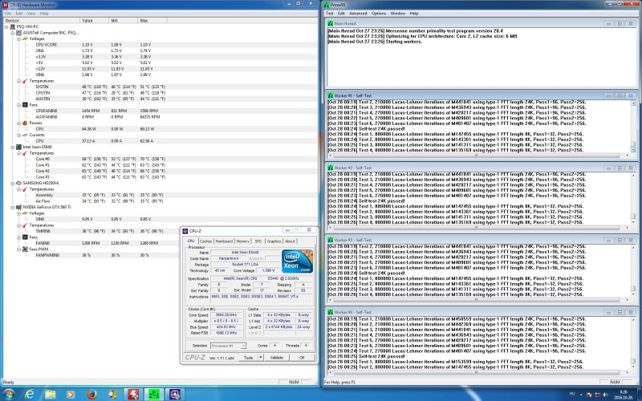Open the Prime95 Advanced menu
The width and height of the screenshot is (642, 401).
pos(358,14)
